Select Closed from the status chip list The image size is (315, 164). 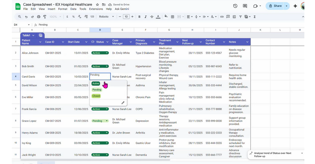pos(96,96)
